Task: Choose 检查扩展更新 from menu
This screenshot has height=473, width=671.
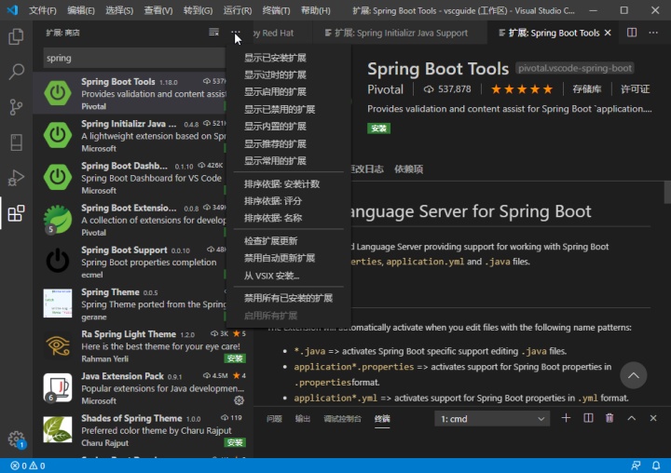Action: (x=270, y=241)
